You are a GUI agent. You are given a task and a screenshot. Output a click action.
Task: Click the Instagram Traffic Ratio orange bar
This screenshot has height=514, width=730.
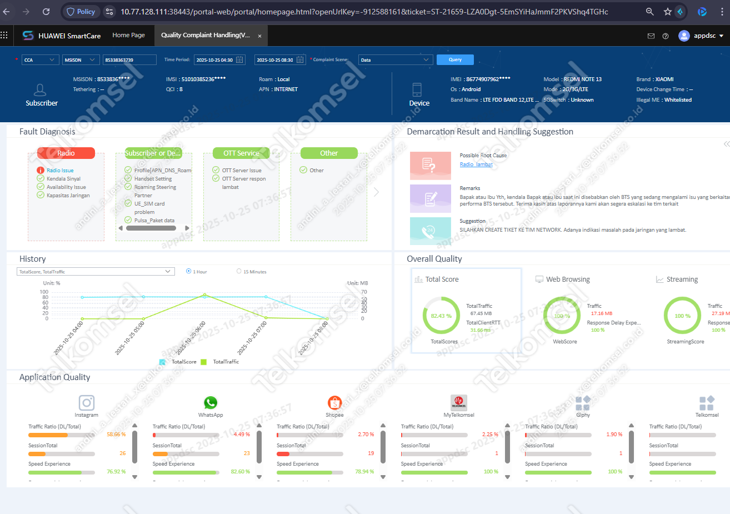point(48,435)
